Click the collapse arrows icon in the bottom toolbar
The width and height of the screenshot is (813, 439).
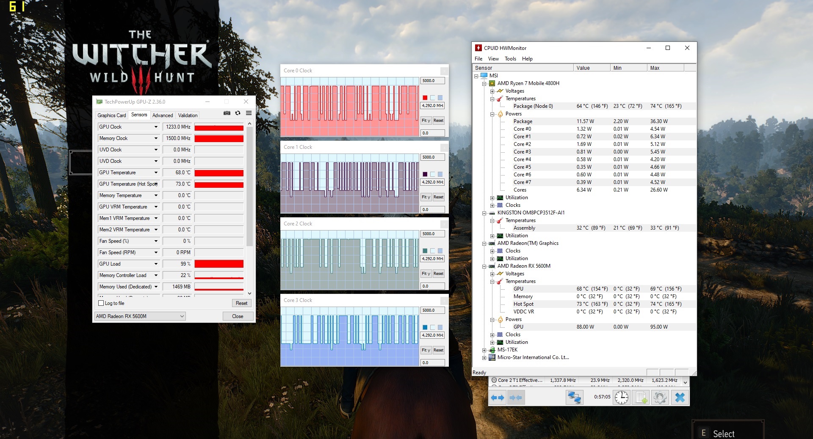click(516, 398)
